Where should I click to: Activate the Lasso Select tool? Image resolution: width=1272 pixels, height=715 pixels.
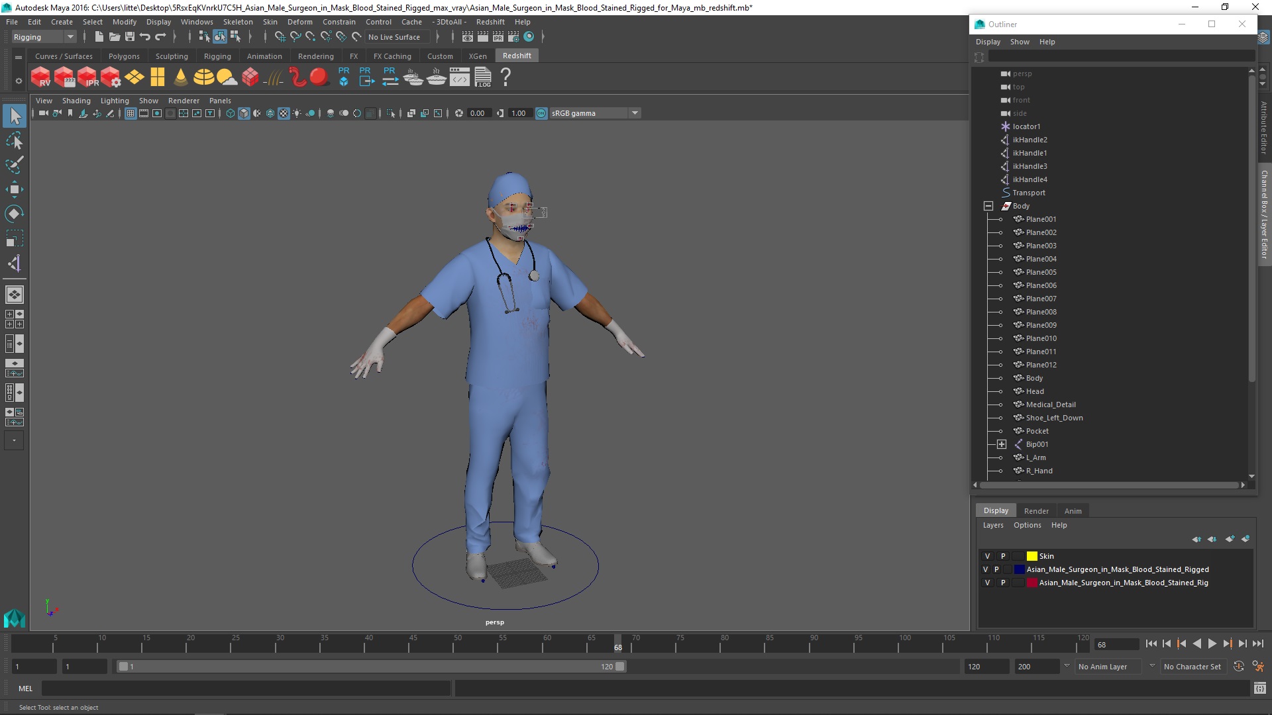(15, 141)
